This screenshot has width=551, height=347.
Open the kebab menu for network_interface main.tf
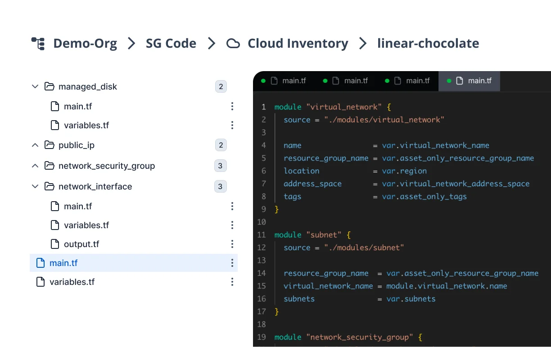(232, 206)
